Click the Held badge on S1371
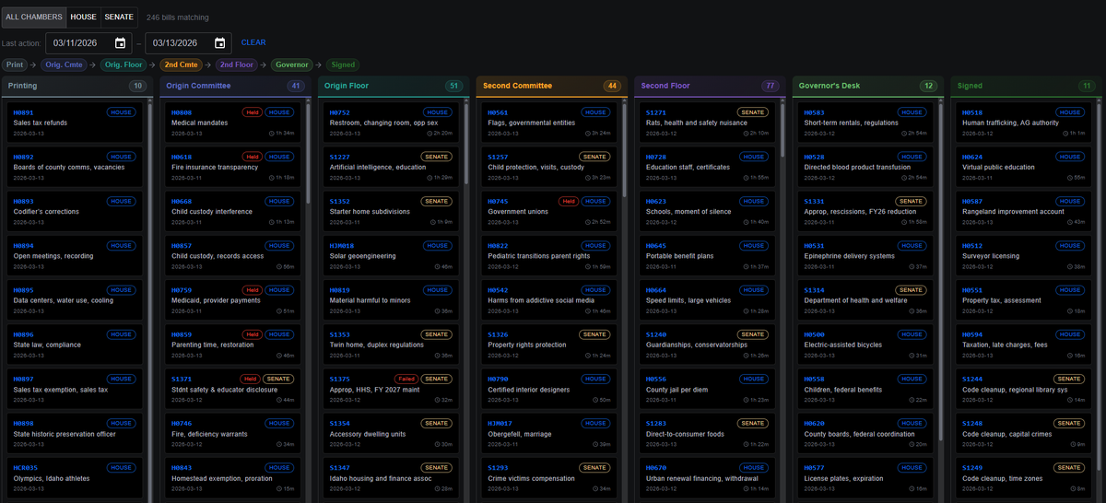 point(251,379)
